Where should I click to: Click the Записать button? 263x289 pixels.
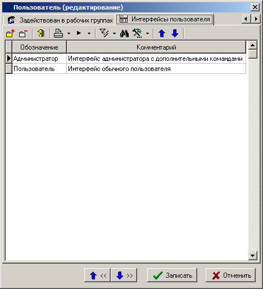pyautogui.click(x=172, y=275)
